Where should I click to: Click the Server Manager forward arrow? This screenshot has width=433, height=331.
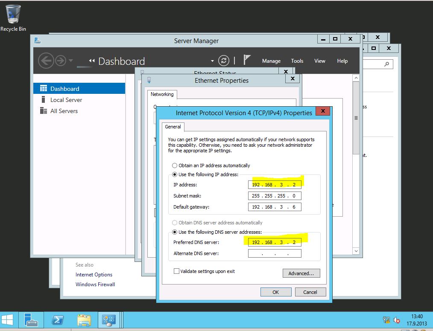(61, 61)
